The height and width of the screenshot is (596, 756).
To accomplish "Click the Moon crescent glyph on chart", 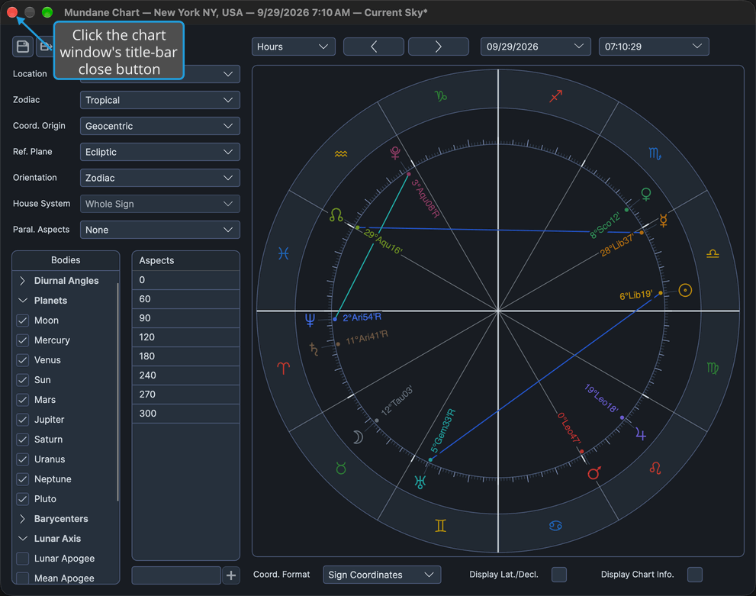I will pos(358,437).
